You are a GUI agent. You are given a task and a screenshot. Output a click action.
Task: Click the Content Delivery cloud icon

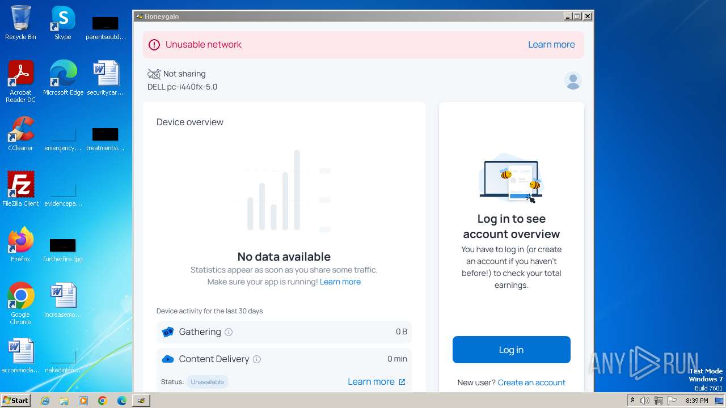(168, 359)
